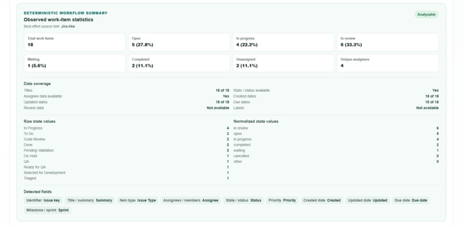The width and height of the screenshot is (463, 226).
Task: Click the normalized 'completed' row
Action: (x=336, y=145)
